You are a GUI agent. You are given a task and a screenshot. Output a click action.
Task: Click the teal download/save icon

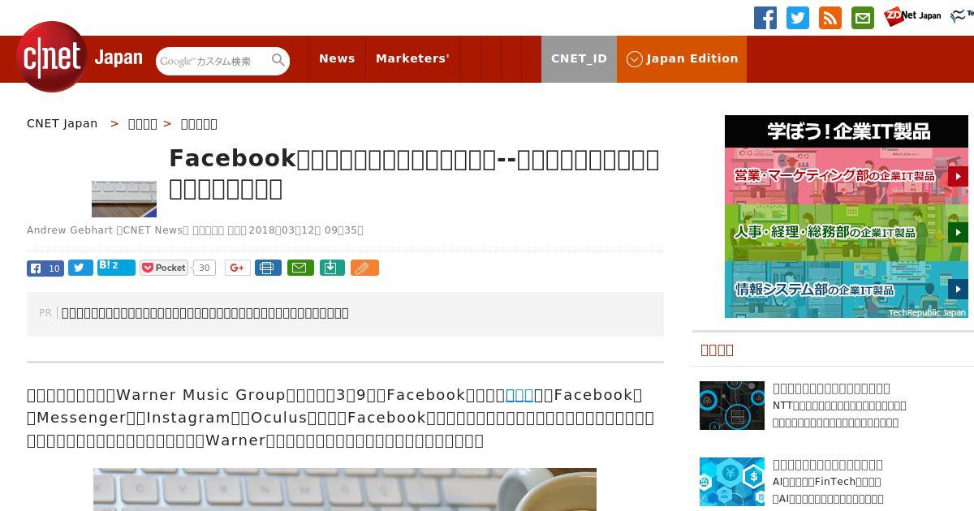(332, 268)
